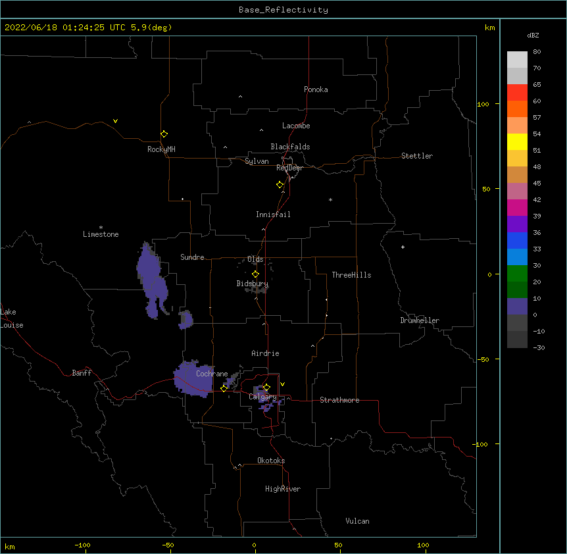The height and width of the screenshot is (554, 567).
Task: Click the slate purple 10 dBZ legend swatch
Action: pyautogui.click(x=517, y=307)
